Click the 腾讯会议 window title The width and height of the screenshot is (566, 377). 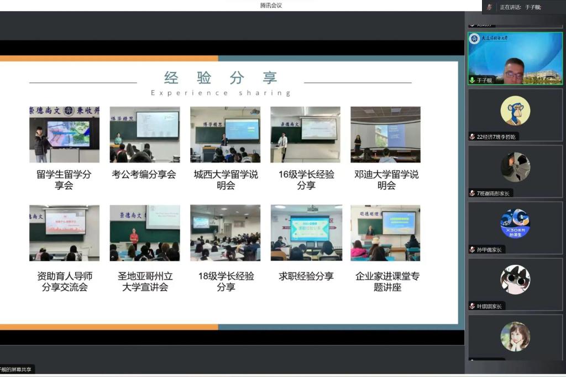(271, 6)
